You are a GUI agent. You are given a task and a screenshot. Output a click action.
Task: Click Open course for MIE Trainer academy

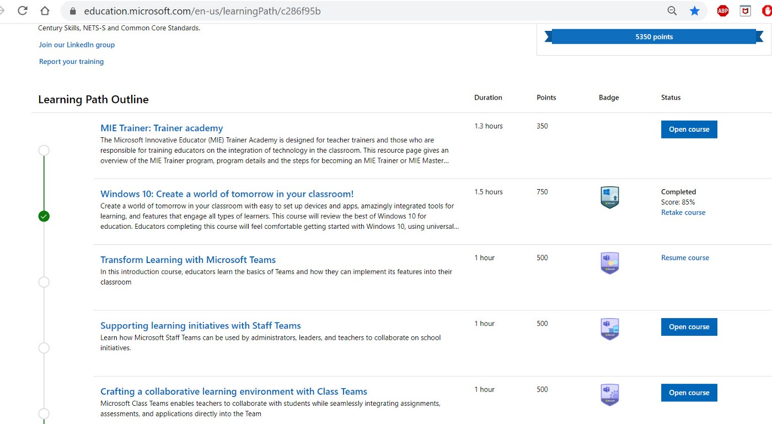pyautogui.click(x=689, y=129)
